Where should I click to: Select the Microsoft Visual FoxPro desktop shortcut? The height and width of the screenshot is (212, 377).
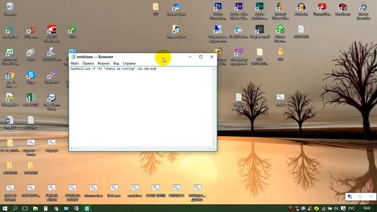coord(10,57)
